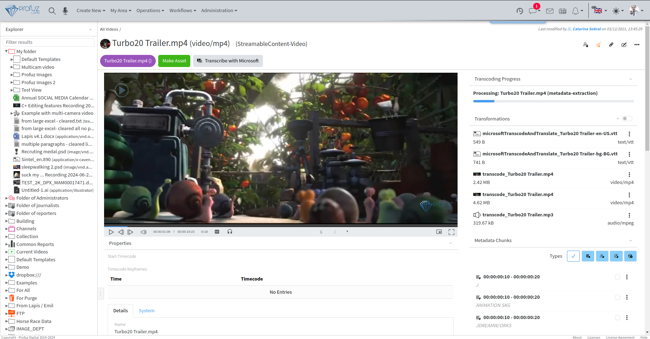
Task: Set the mark-out bracket on player
Action: [x=335, y=232]
